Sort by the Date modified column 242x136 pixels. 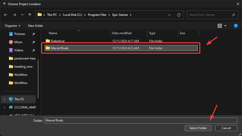coord(122,33)
